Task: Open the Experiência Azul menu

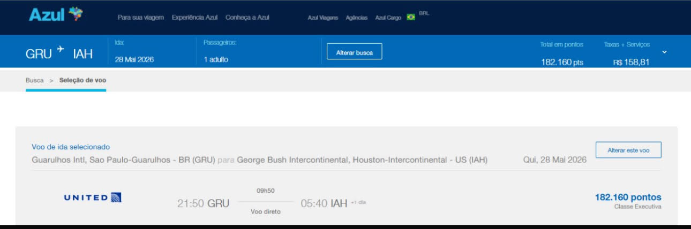Action: (x=194, y=18)
